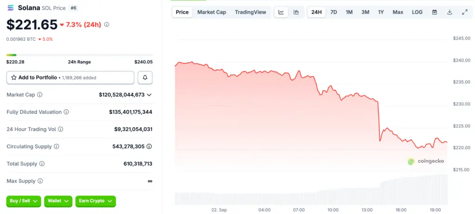Click the price alert bell icon
475x214 pixels.
[x=145, y=77]
